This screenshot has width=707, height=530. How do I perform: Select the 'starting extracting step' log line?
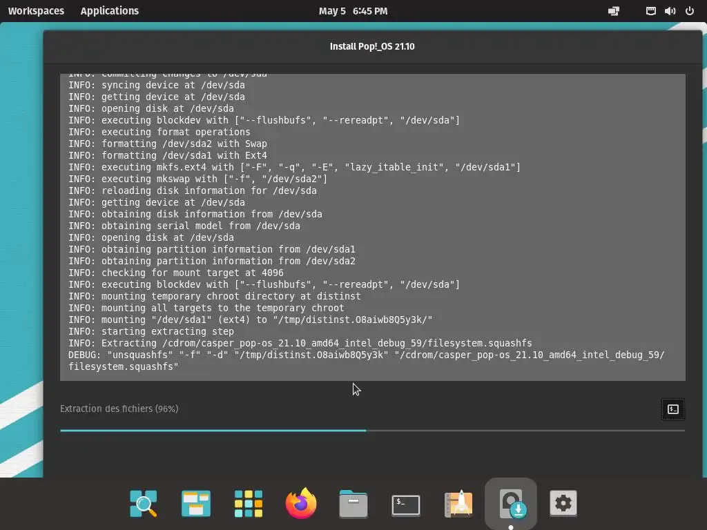pos(151,332)
